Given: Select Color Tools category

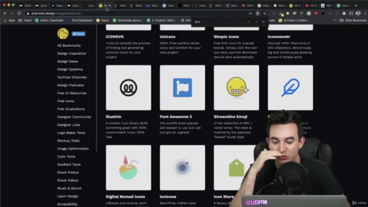Looking at the screenshot, I should tap(66, 156).
